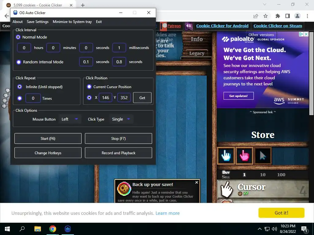Open the Chrome profile avatar
Screen dimensions: 314x235
[297, 16]
